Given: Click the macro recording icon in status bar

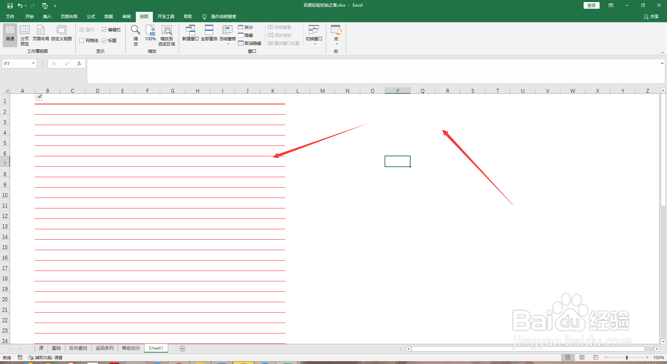Looking at the screenshot, I should (x=20, y=357).
